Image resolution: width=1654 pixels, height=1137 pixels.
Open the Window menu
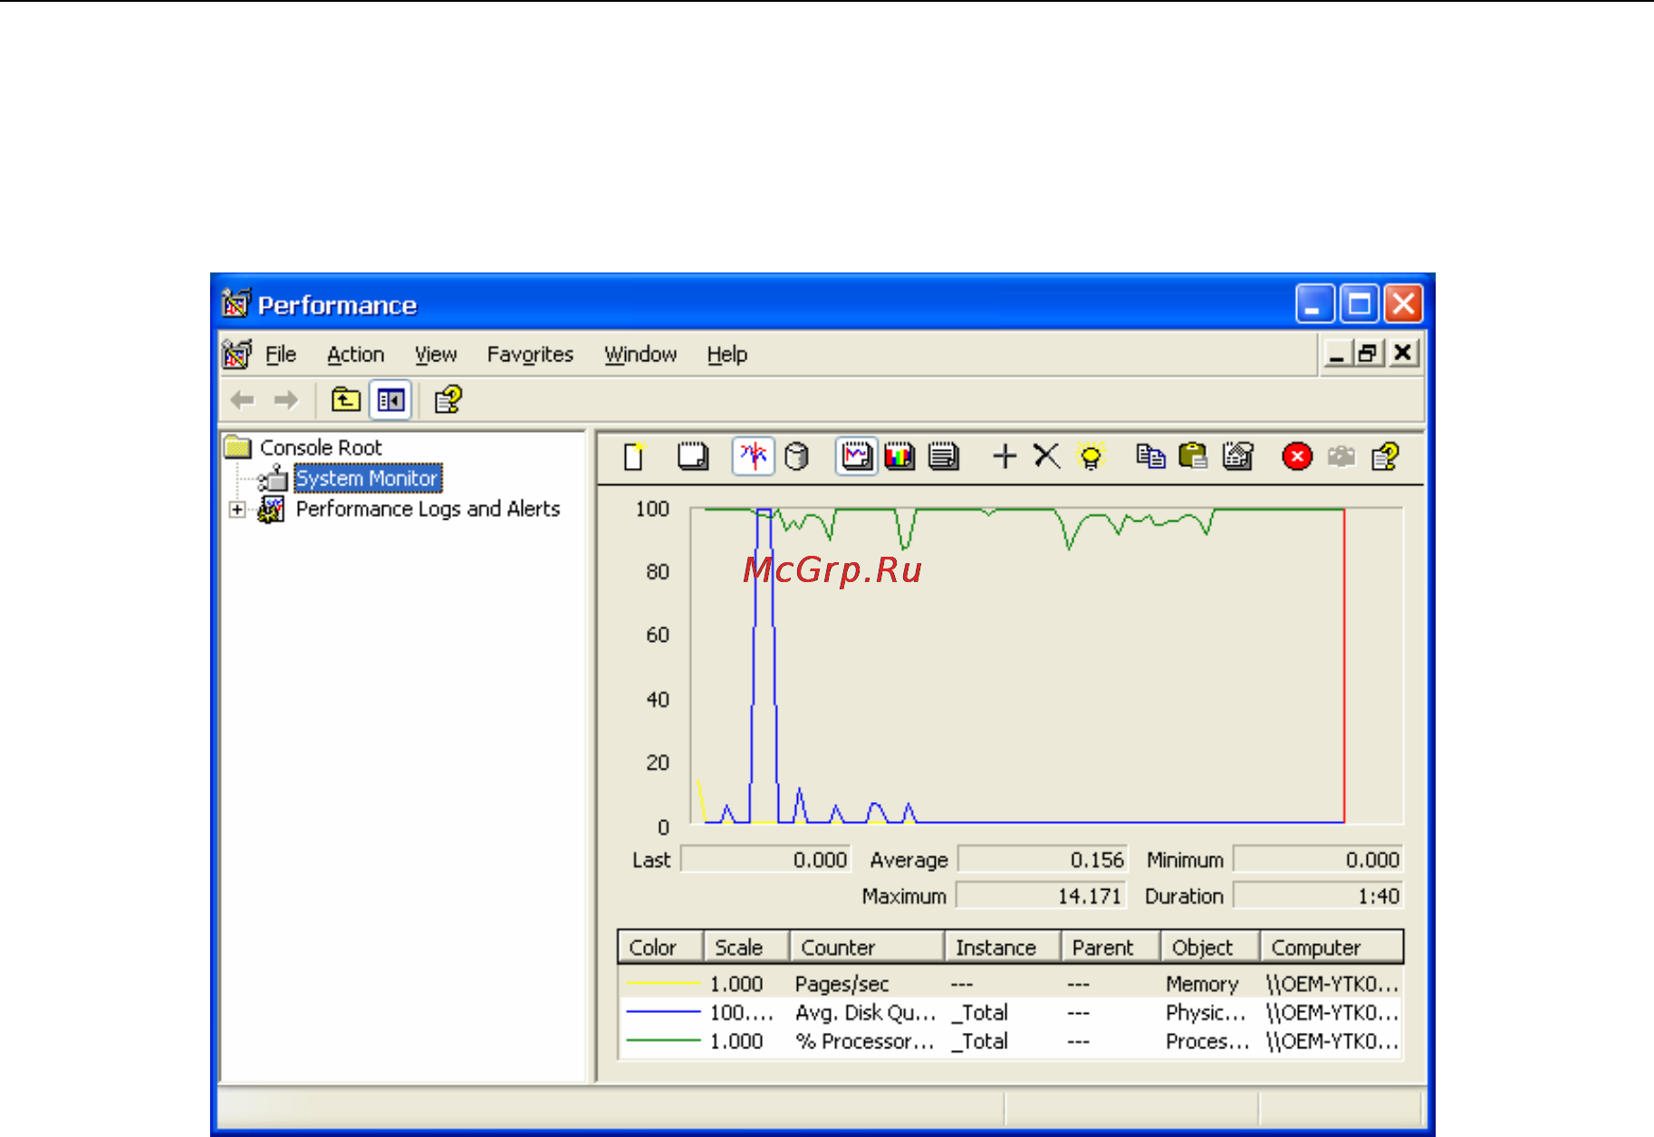tap(640, 354)
